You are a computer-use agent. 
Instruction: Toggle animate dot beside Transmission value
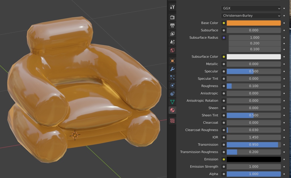[284, 145]
